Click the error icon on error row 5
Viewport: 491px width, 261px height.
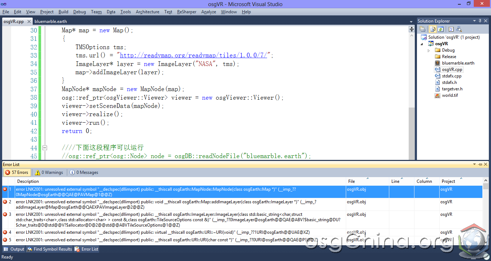(5, 239)
